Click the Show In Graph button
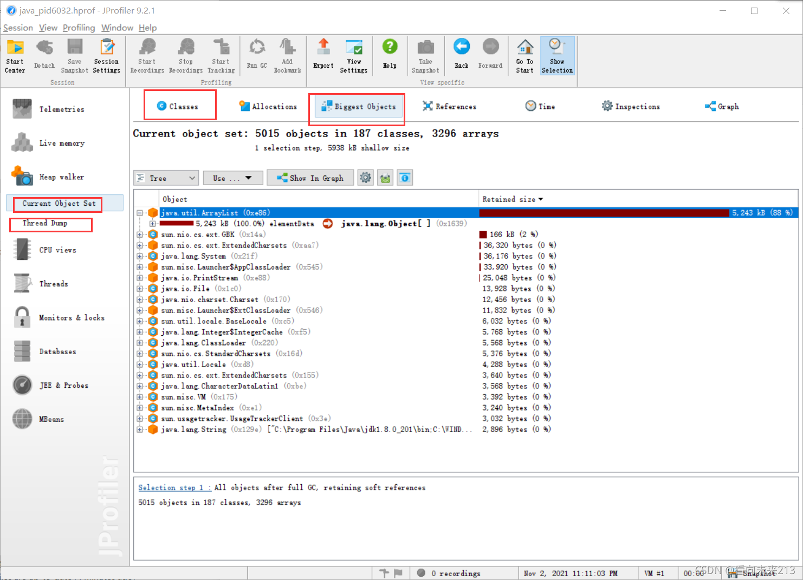Screen dimensions: 803x580 pos(310,178)
